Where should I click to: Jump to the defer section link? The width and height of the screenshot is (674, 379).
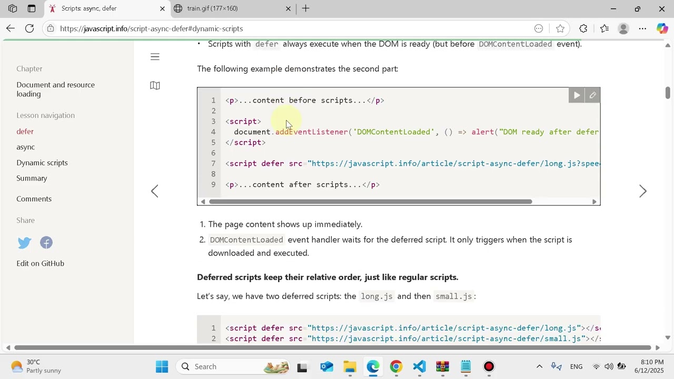[25, 131]
